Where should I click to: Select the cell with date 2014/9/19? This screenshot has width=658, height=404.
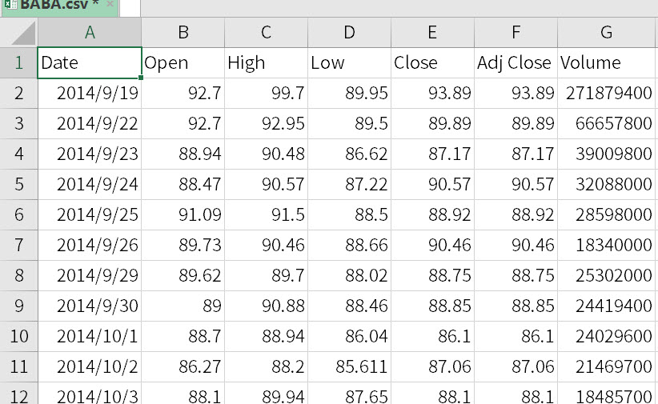pos(90,93)
